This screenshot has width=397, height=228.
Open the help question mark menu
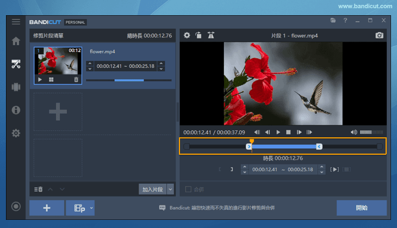345,21
